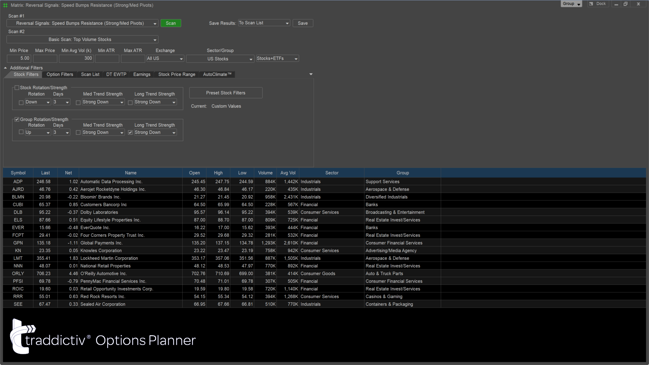Switch to the Option Filters tab
Screen dimensions: 649x365
(60, 74)
